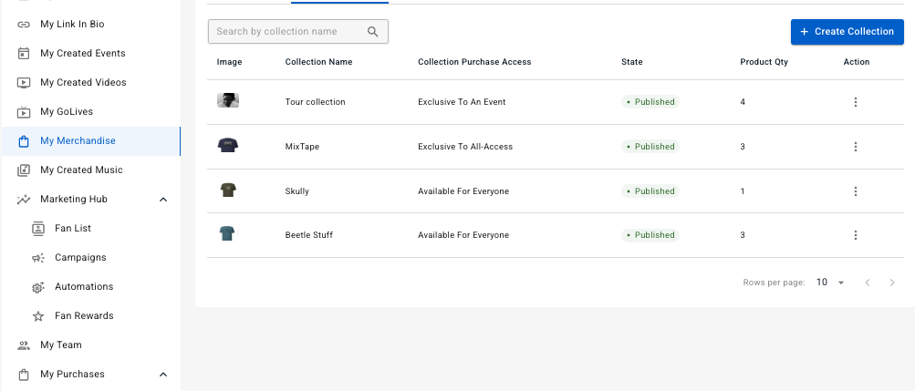
Task: Open the MixTape row action menu
Action: coord(855,147)
